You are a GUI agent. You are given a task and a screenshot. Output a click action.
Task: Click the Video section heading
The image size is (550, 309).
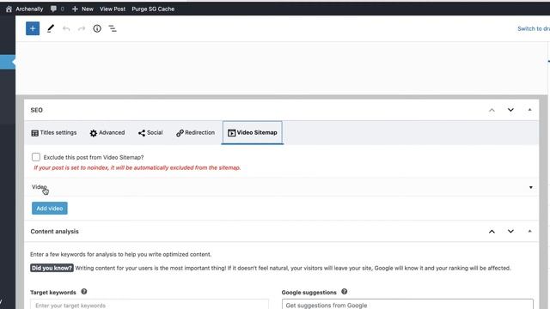[40, 187]
